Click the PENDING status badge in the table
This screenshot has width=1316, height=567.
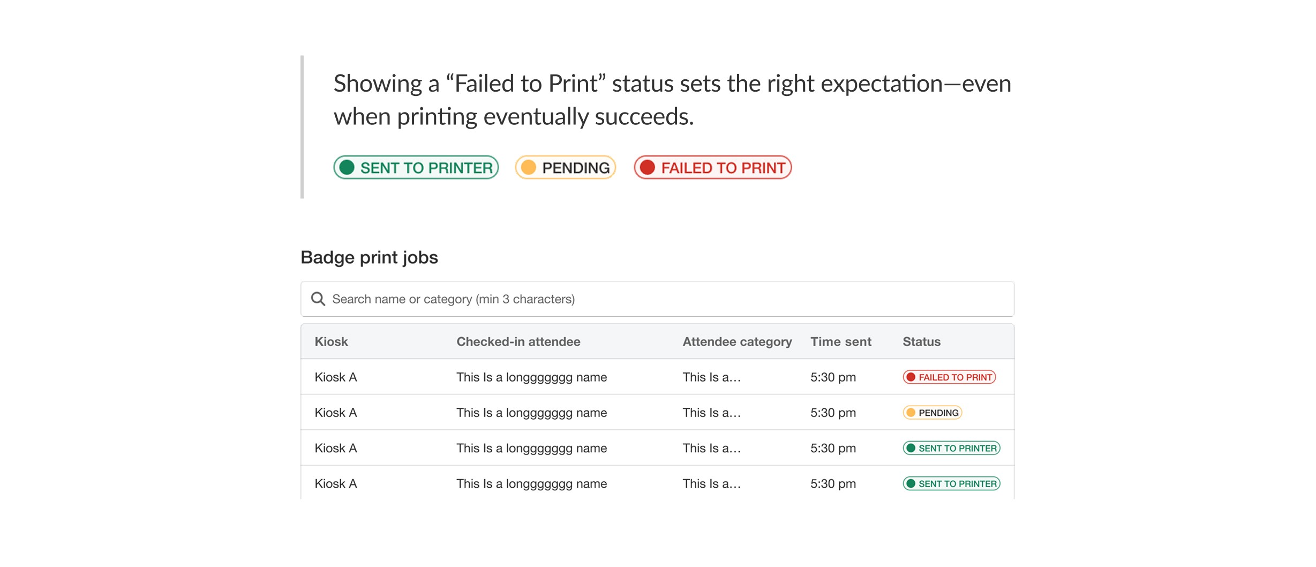(933, 413)
